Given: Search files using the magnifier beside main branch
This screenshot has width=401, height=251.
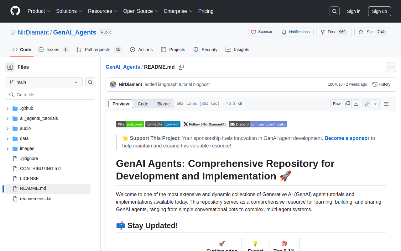Looking at the screenshot, I should (90, 82).
